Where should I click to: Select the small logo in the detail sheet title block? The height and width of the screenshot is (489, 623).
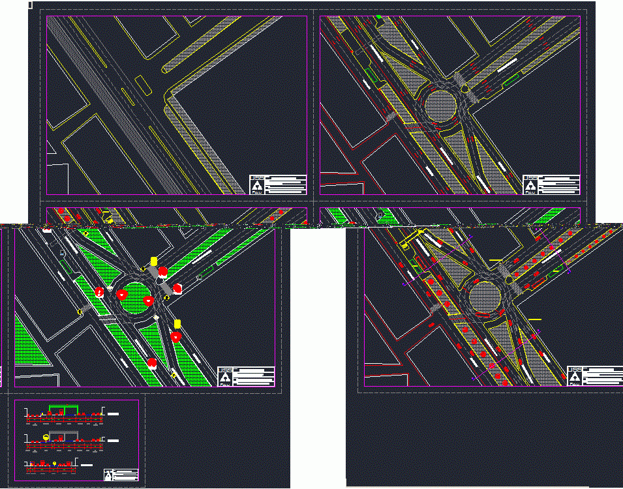tap(108, 474)
